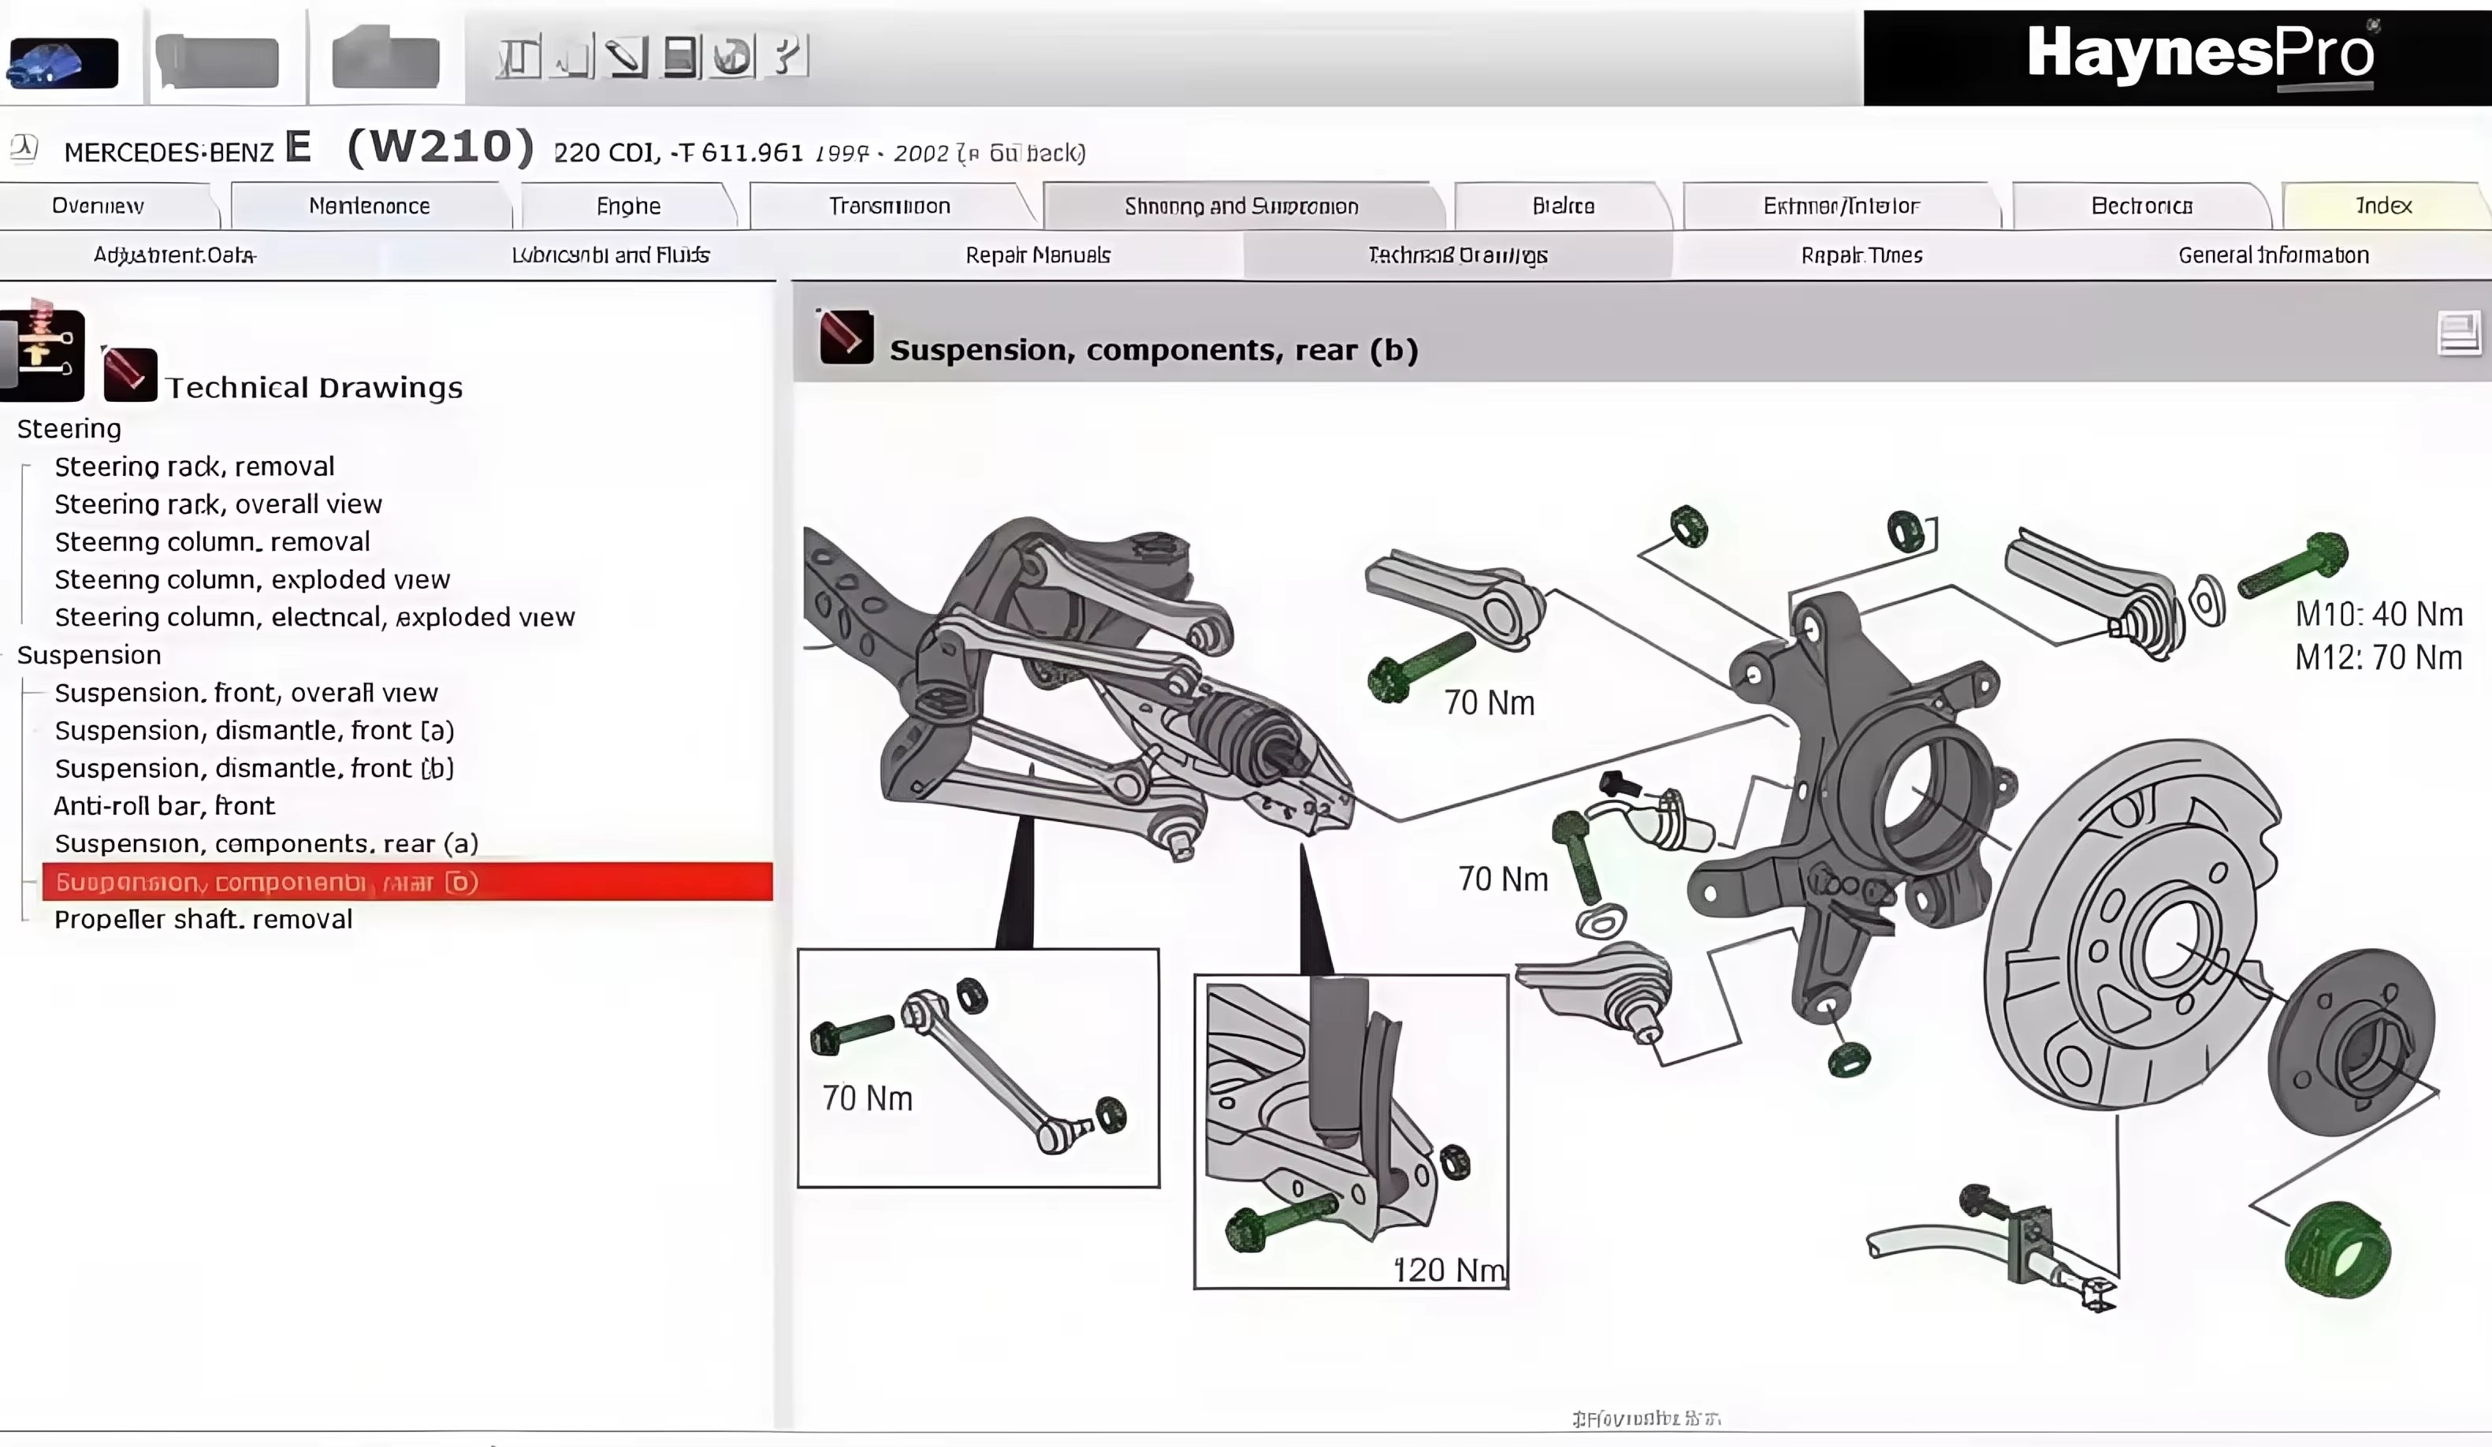
Task: Open Suspension, components, rear (a)
Action: point(266,843)
